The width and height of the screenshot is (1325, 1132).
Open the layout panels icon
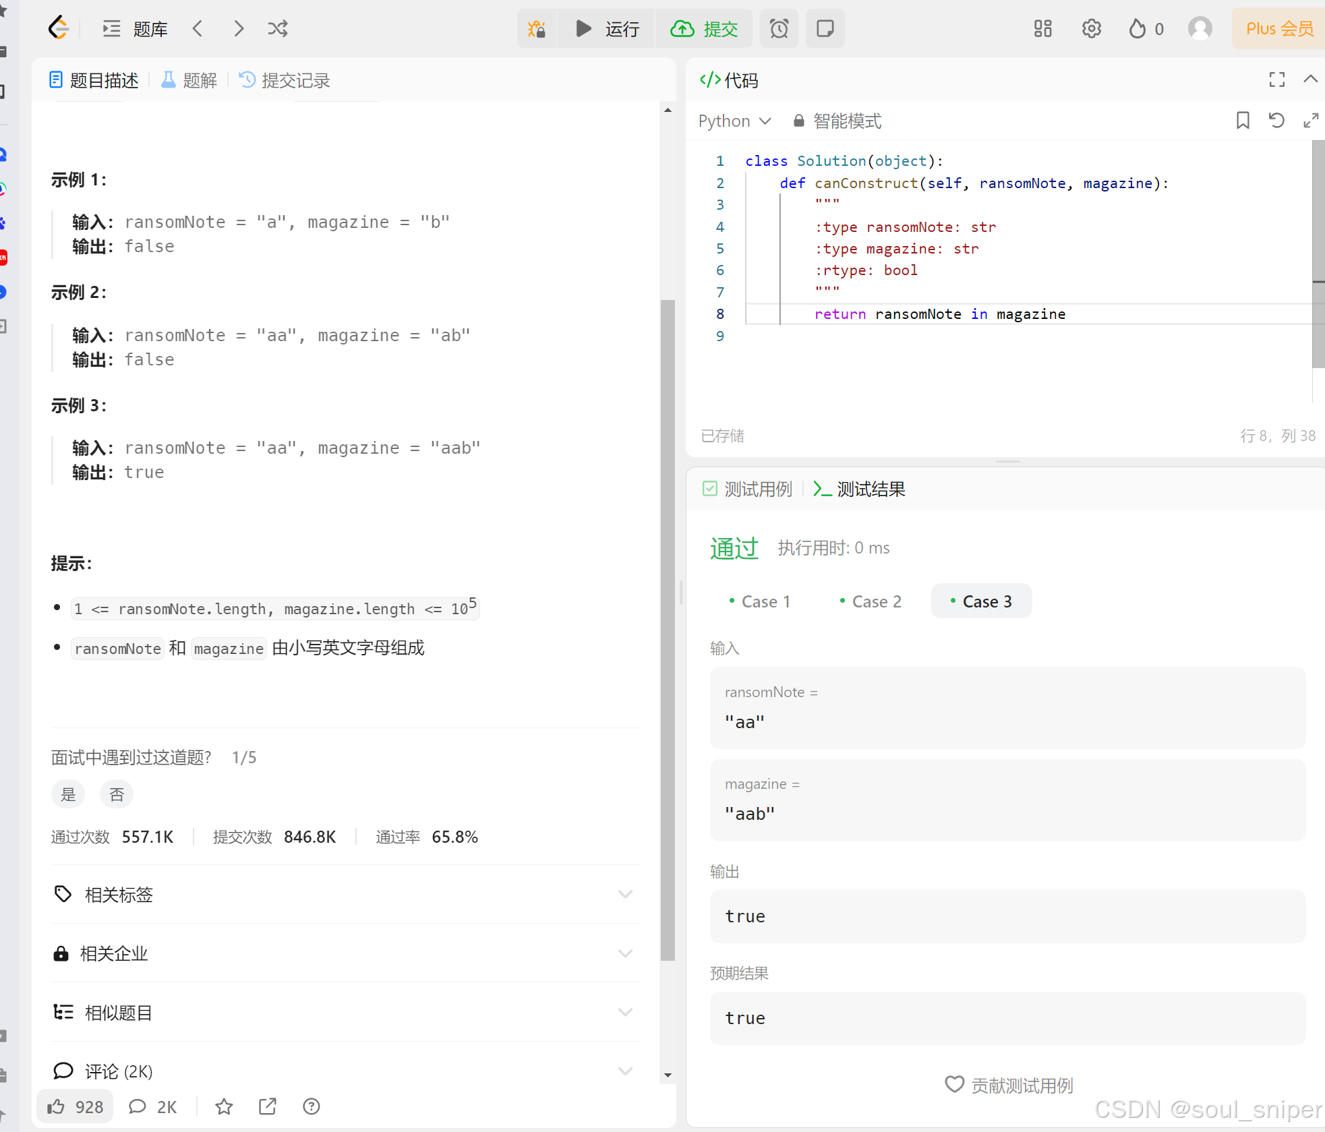tap(1042, 28)
